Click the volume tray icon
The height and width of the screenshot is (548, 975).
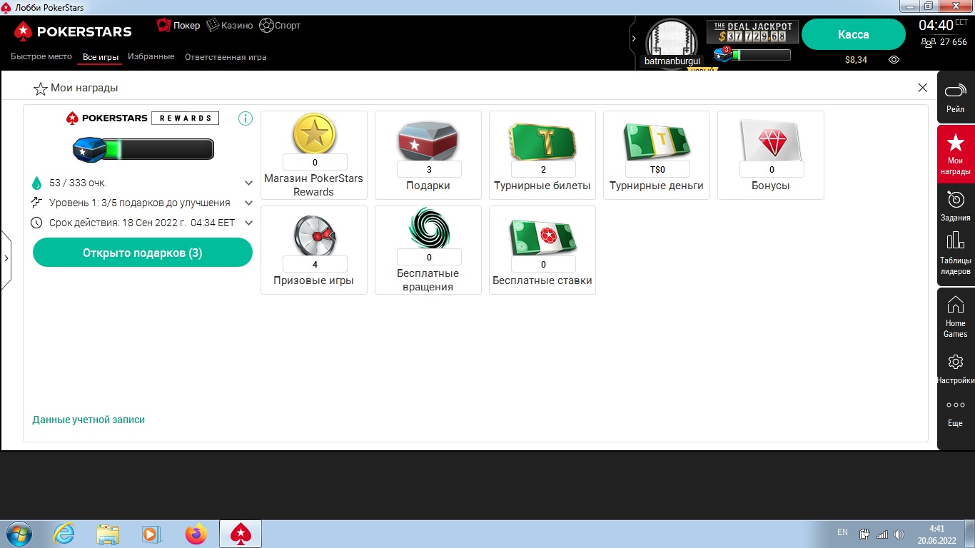(x=899, y=534)
